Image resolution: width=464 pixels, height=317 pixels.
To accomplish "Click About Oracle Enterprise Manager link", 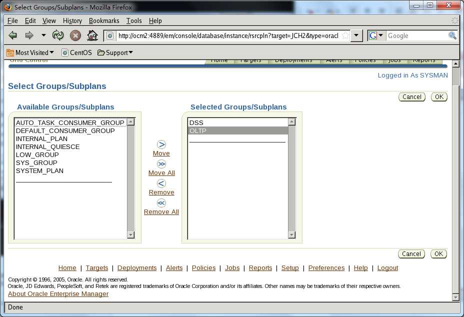I will click(58, 294).
